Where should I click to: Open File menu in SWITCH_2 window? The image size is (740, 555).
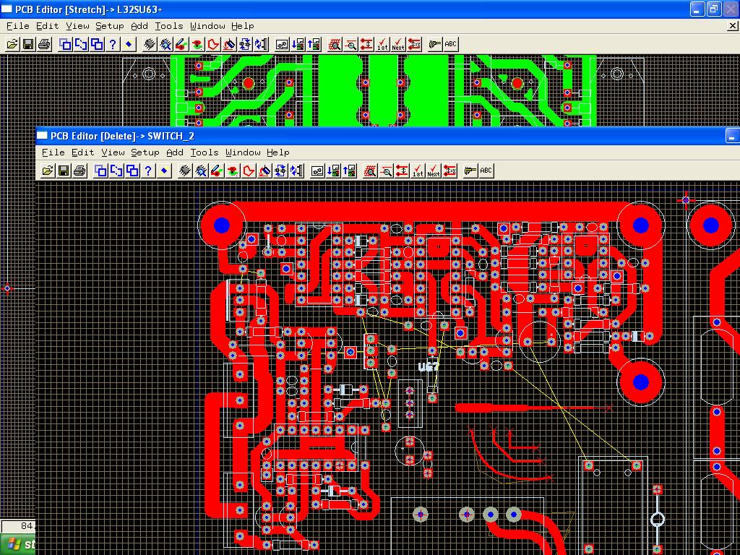(x=53, y=152)
